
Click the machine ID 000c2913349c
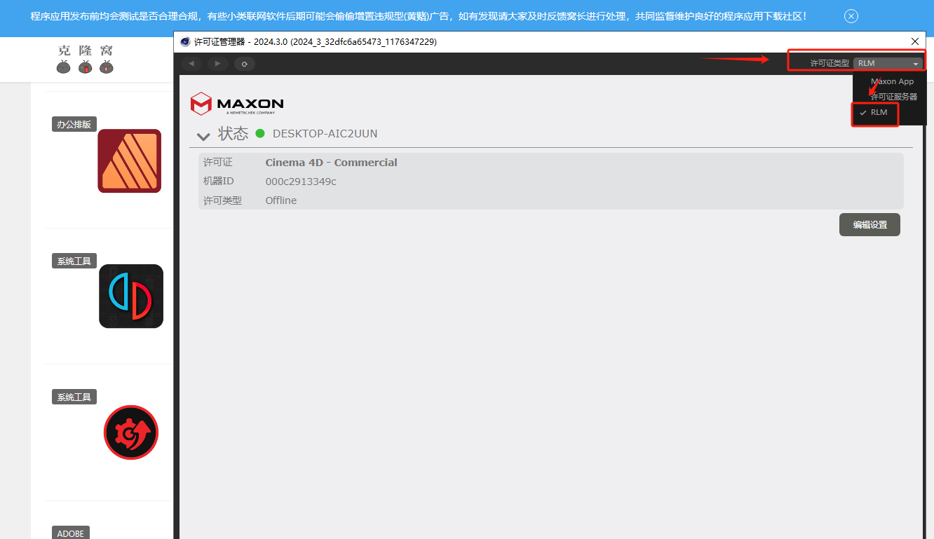tap(301, 182)
